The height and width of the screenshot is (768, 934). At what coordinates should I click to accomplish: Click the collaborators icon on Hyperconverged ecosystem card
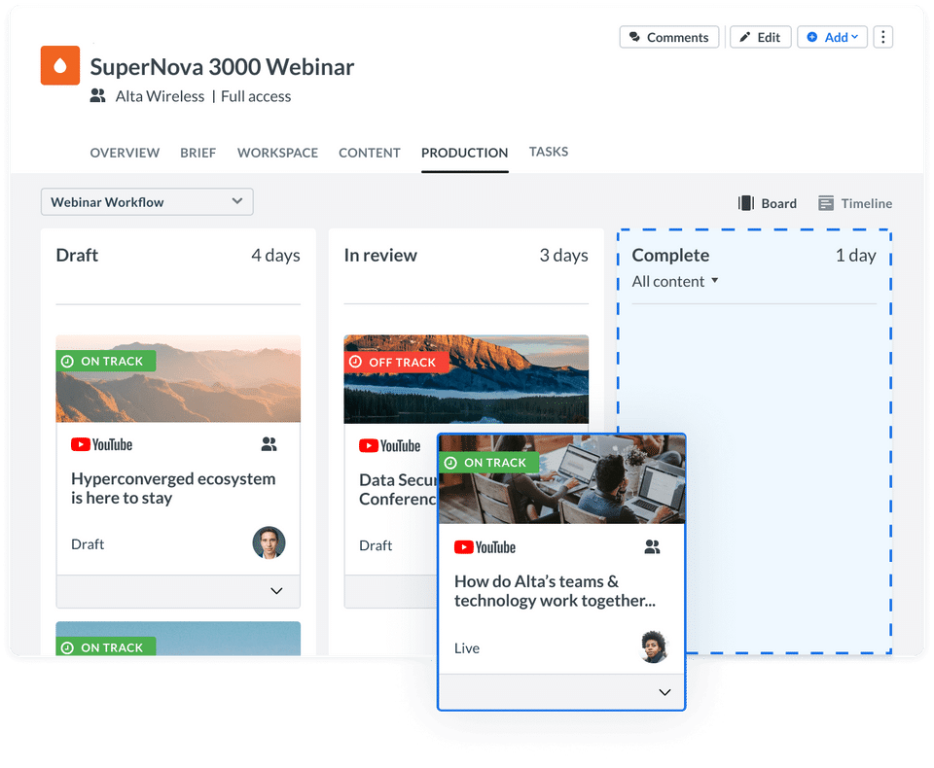(x=269, y=444)
